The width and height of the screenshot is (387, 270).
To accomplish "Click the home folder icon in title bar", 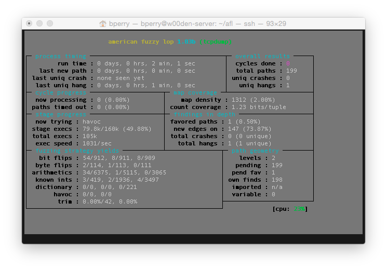I will click(103, 24).
